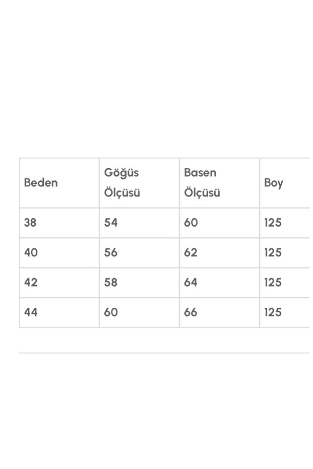
Task: Click hip value 62 in the table
Action: (191, 252)
